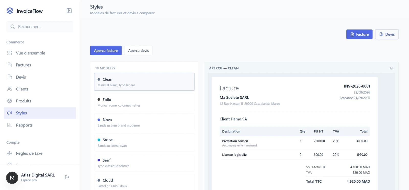Click the Prestation conseil line item
The height and width of the screenshot is (190, 409).
(x=295, y=143)
